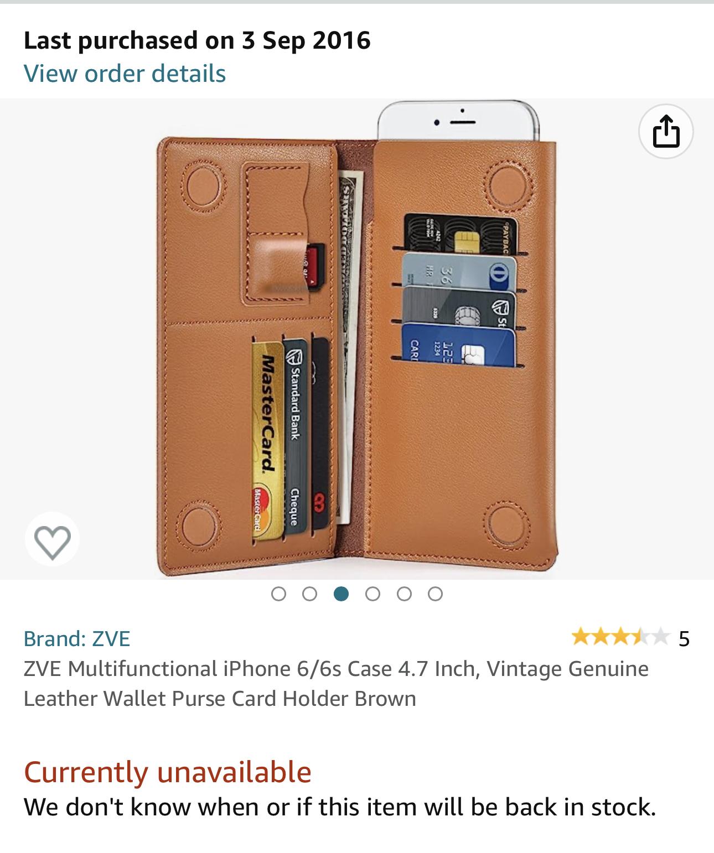This screenshot has height=853, width=714.
Task: Tap the blue credit card in photo
Action: coord(458,345)
